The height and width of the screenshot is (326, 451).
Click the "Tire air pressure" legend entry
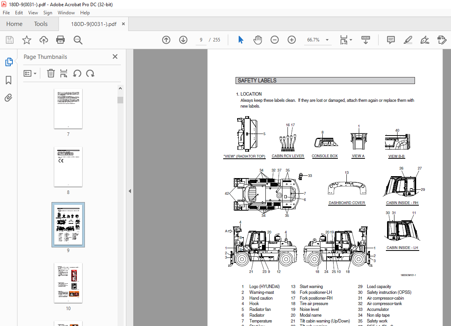point(314,304)
